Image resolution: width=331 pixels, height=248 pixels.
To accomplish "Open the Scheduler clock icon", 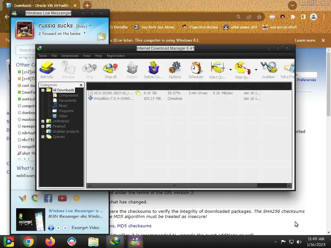I will pos(196,70).
